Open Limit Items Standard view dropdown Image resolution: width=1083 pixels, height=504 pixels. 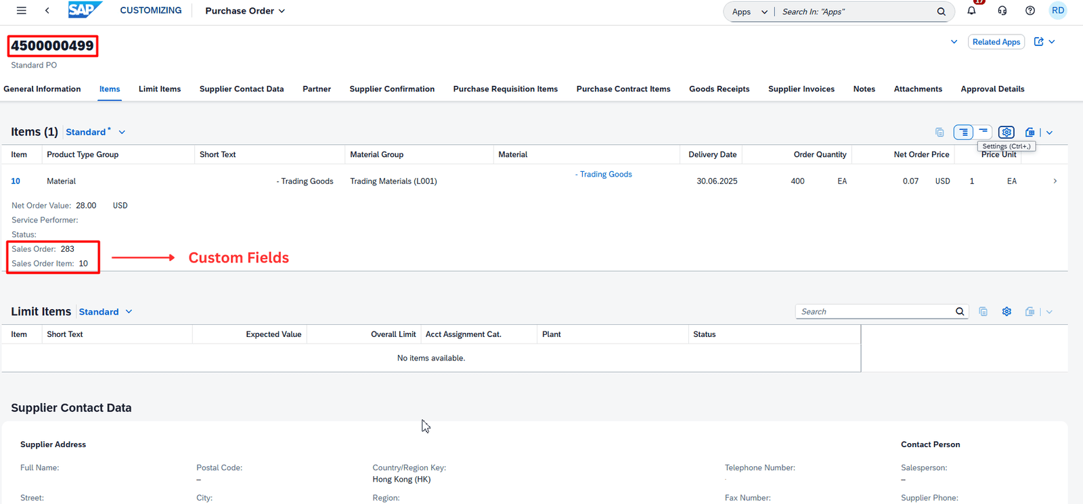click(x=129, y=312)
